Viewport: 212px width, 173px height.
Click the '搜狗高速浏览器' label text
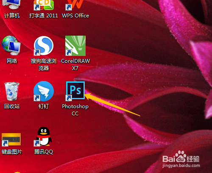pos(44,64)
